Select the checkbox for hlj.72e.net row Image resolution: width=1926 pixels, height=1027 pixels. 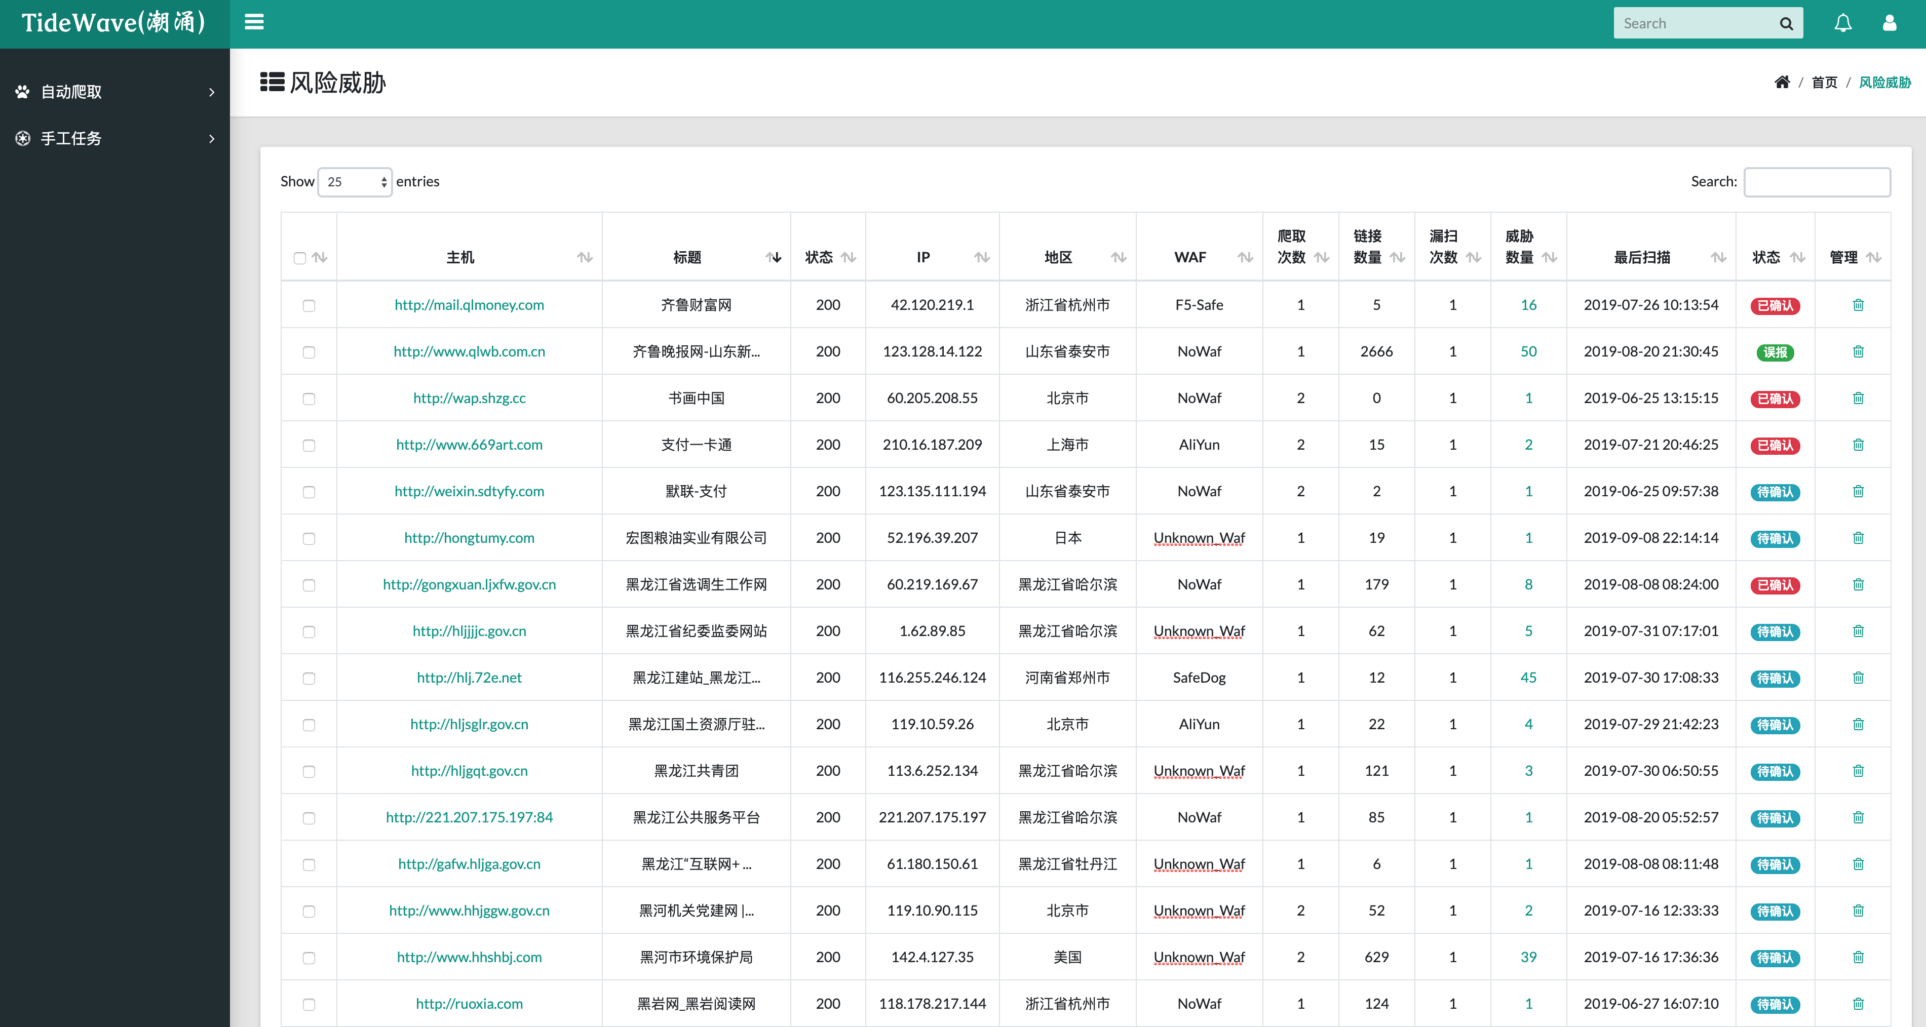(309, 678)
